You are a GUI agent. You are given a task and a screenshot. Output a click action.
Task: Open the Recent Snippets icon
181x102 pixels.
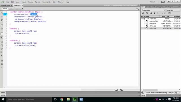(x=2, y=52)
